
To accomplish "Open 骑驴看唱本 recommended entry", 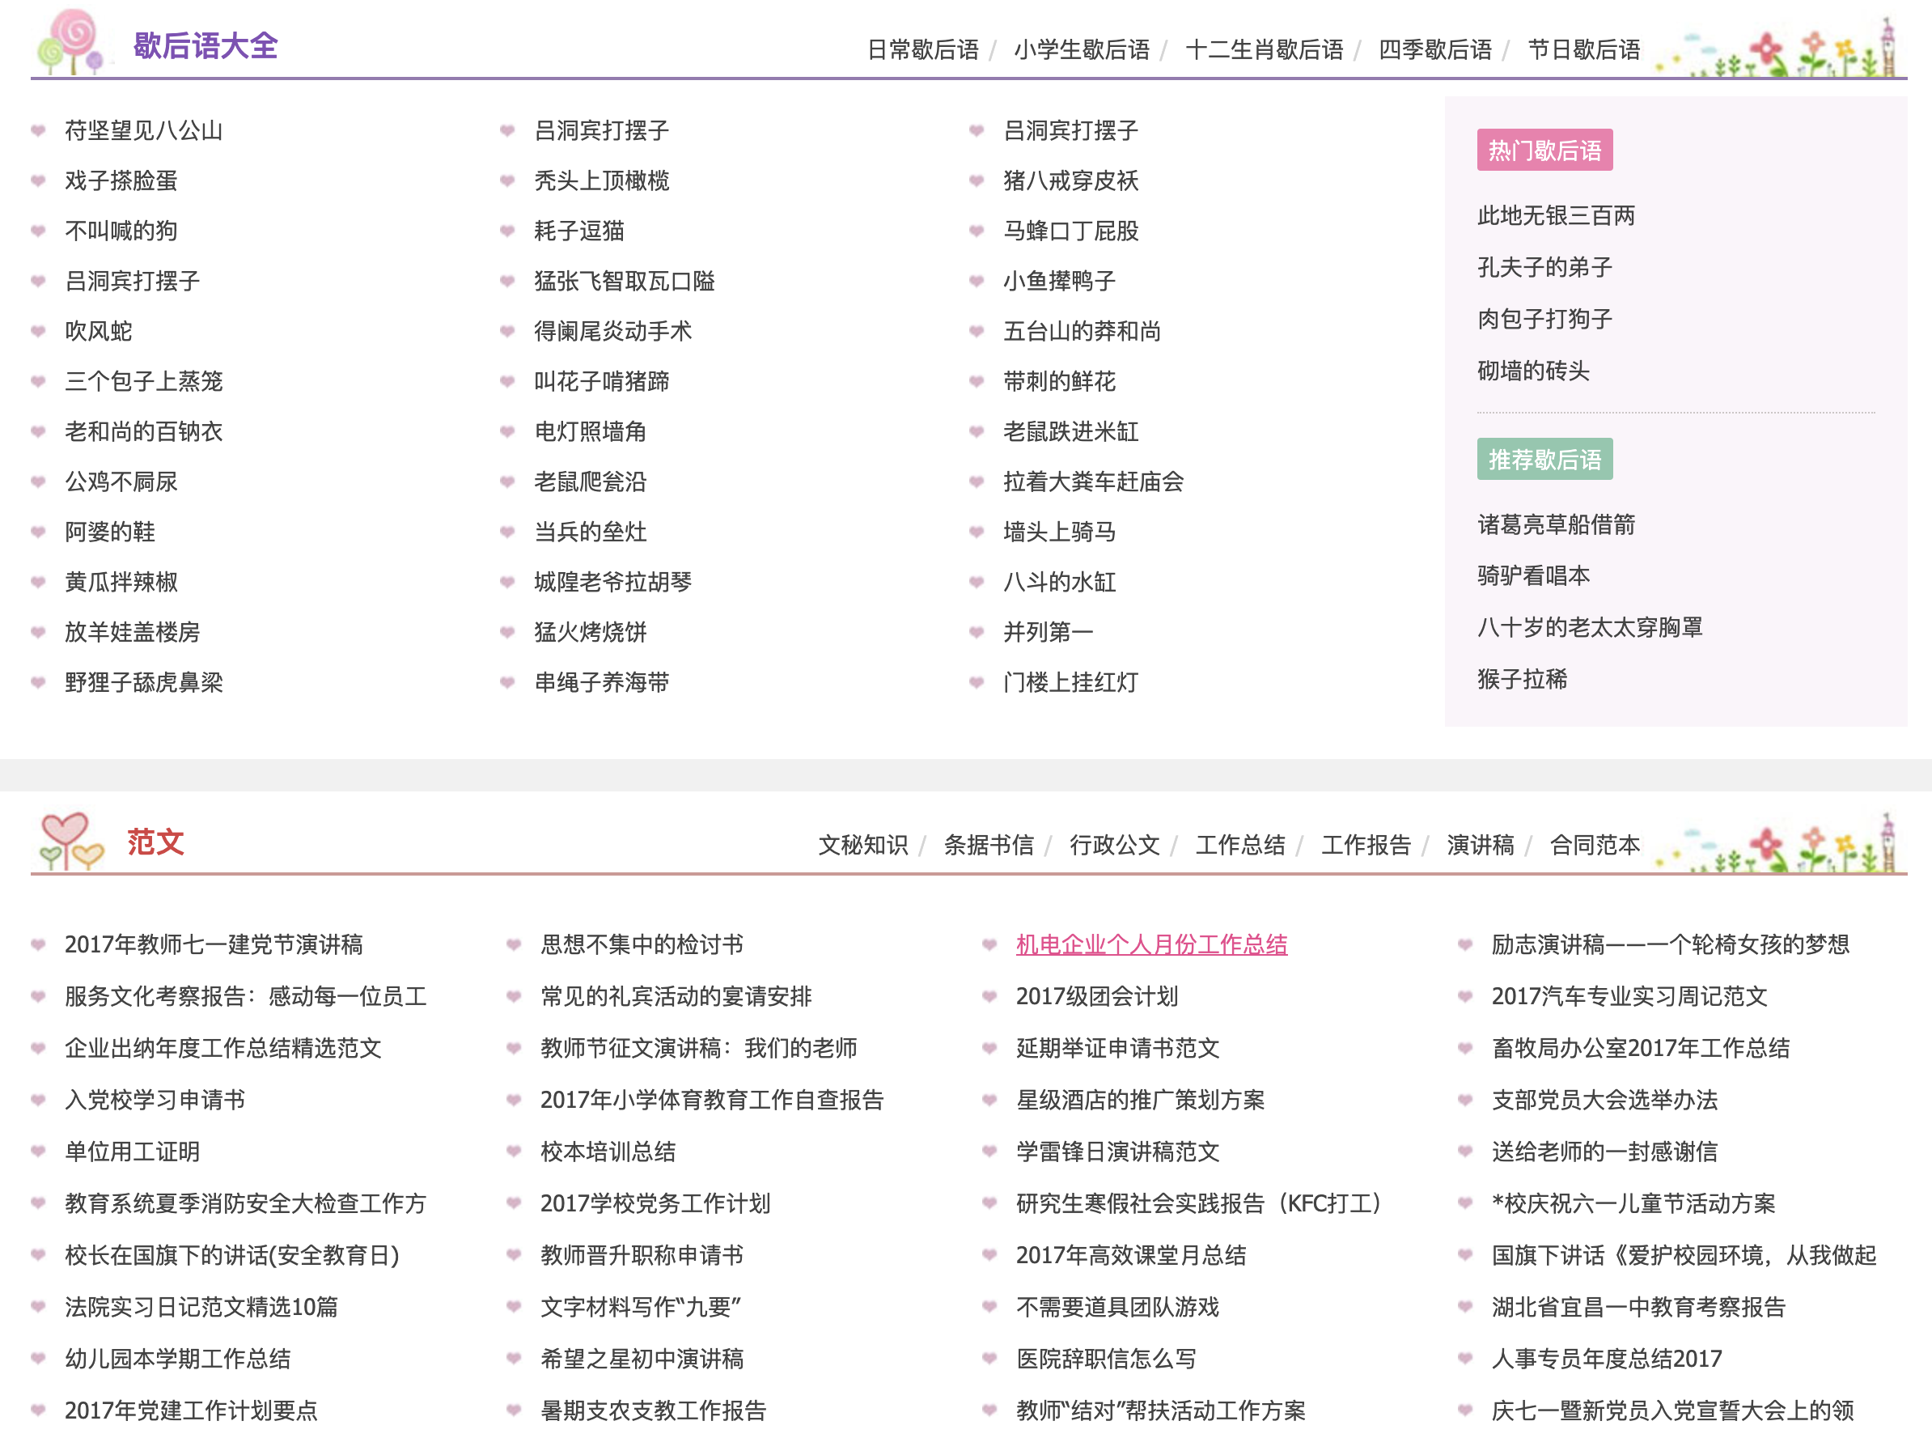I will [1533, 576].
